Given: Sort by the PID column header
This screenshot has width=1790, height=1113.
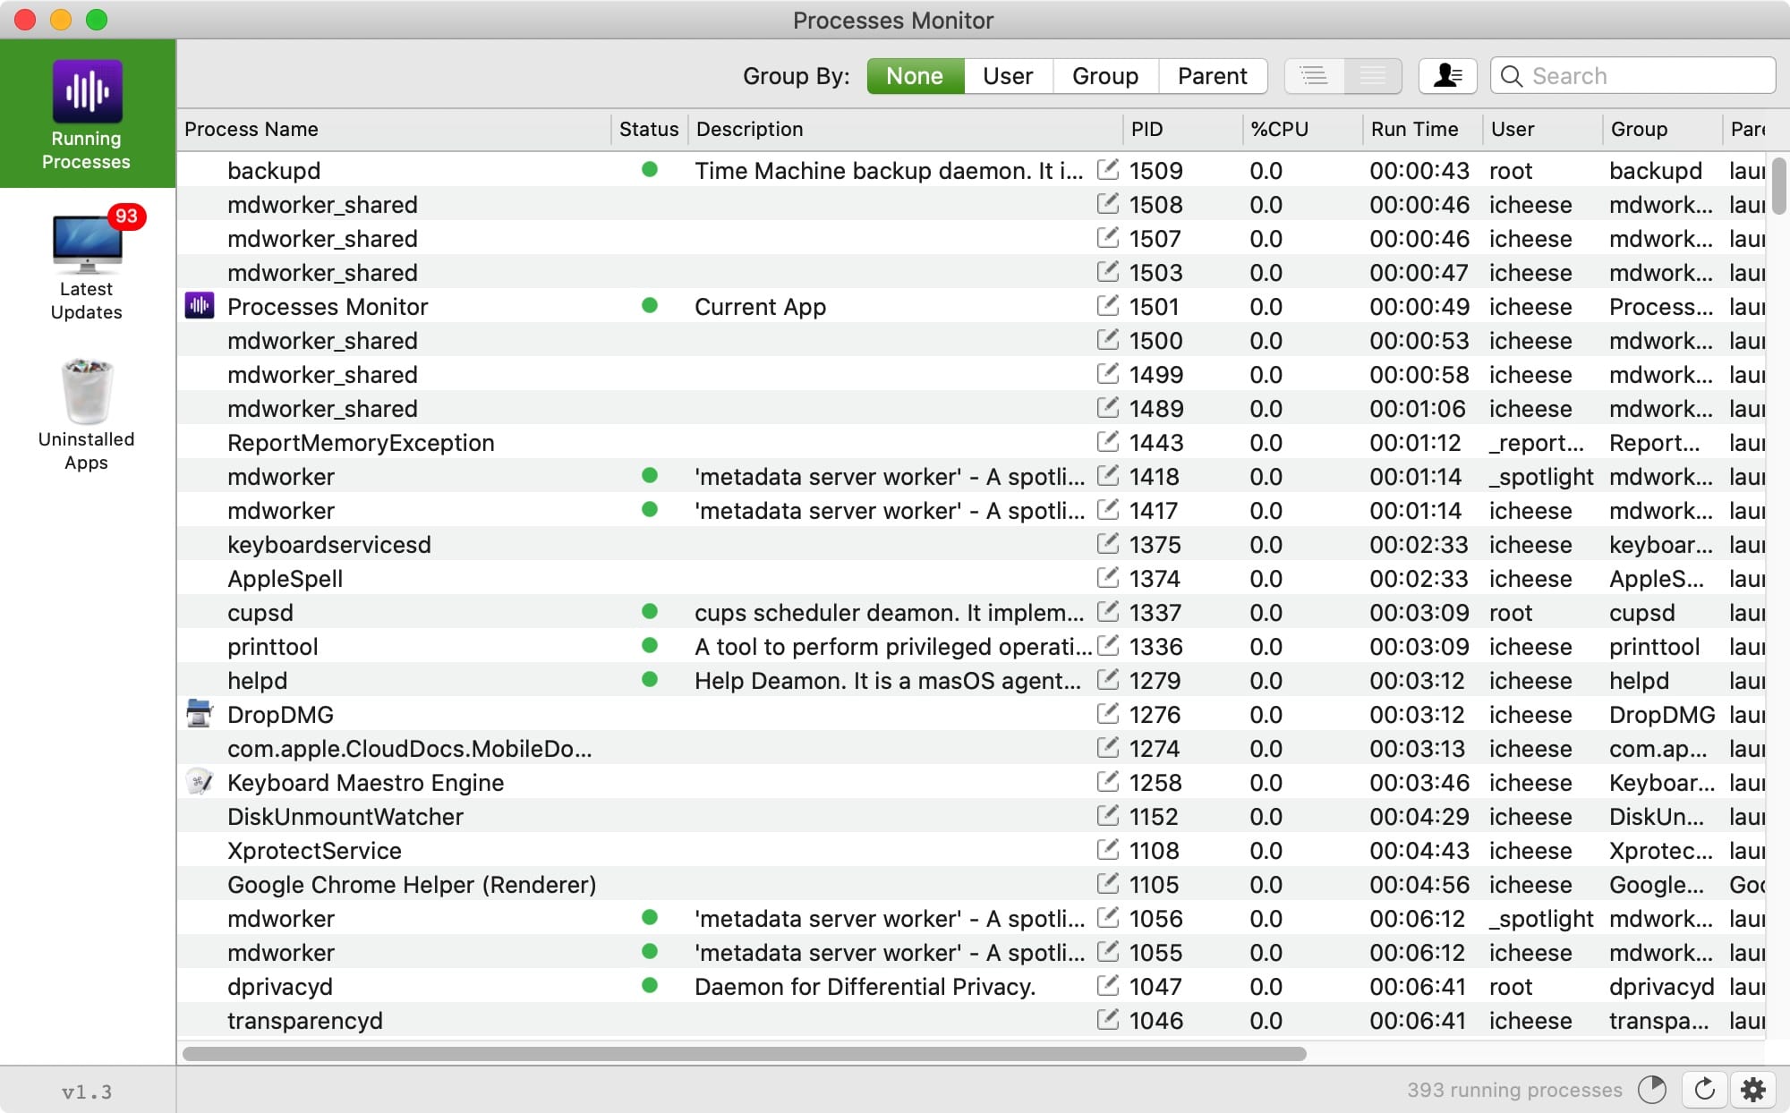Looking at the screenshot, I should point(1182,130).
